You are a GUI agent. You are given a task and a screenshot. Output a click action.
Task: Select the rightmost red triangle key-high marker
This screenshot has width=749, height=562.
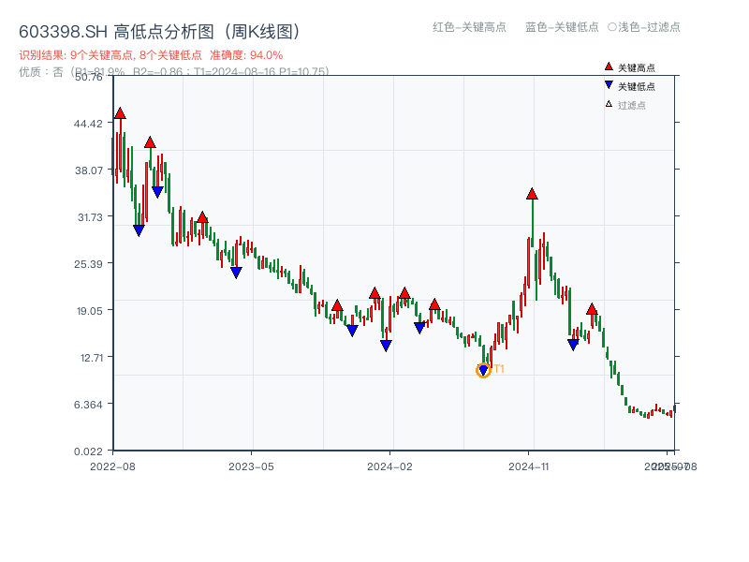(x=593, y=309)
